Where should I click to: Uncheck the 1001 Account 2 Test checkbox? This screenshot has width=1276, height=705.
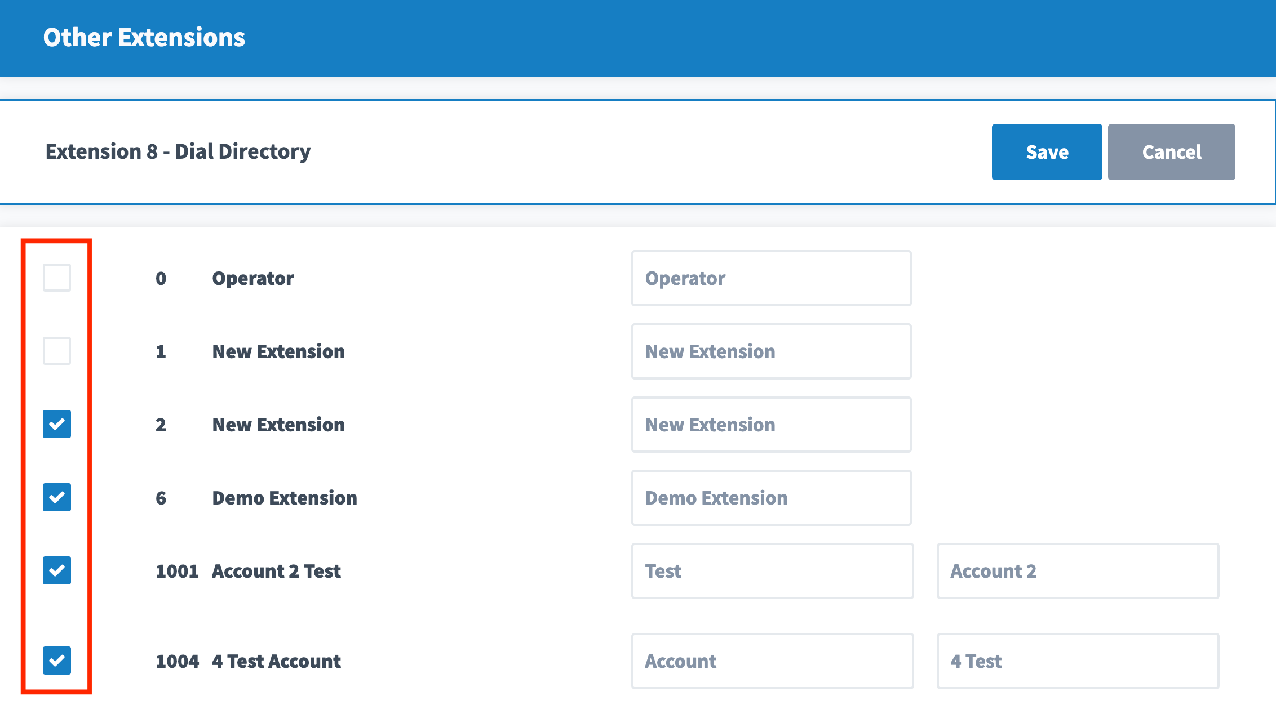(57, 570)
